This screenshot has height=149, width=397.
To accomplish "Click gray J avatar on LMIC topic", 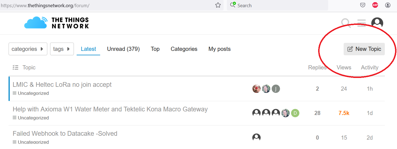I will pyautogui.click(x=276, y=89).
